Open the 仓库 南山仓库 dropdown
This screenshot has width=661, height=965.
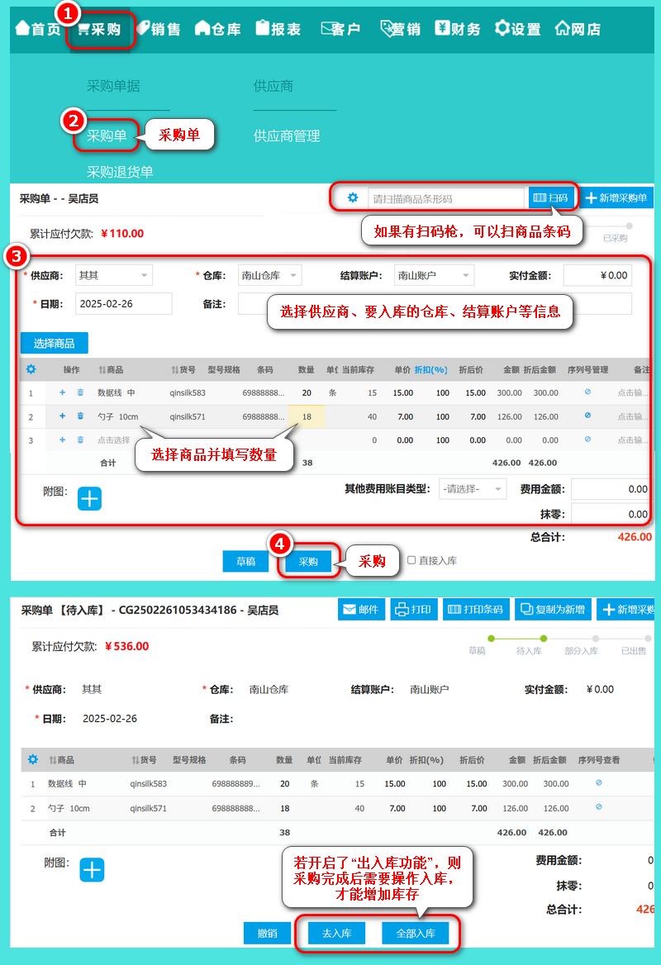[x=269, y=275]
